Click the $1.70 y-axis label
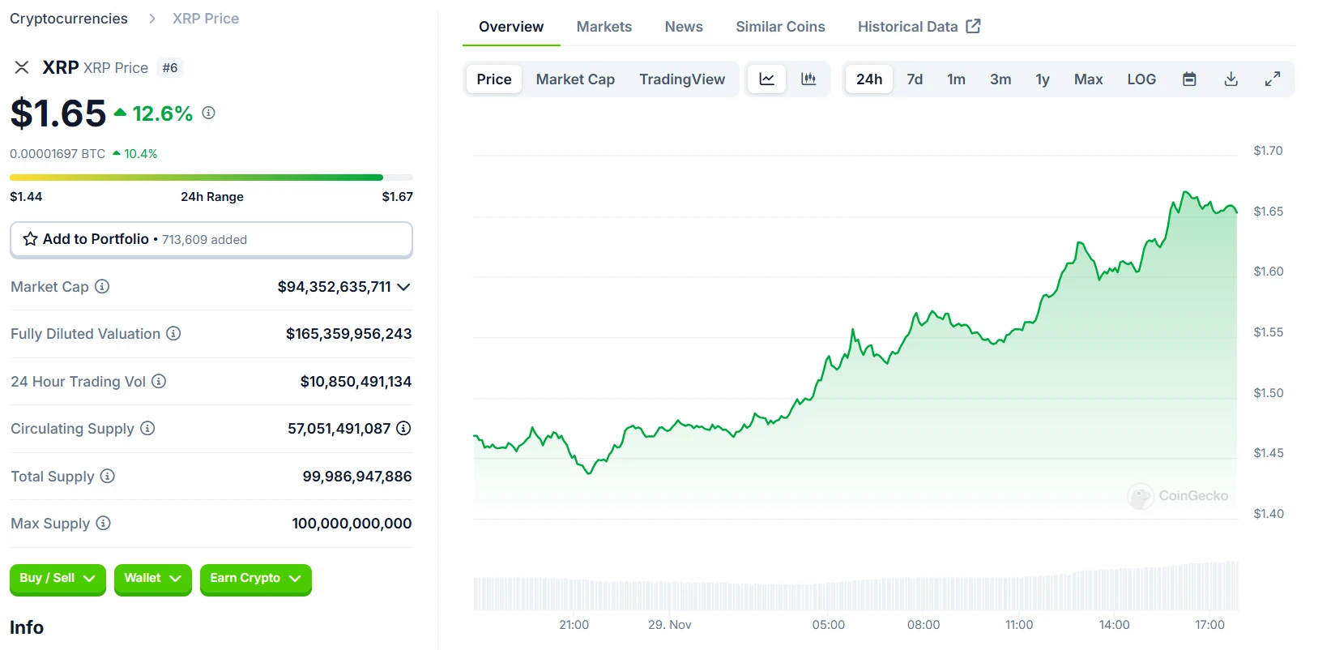 tap(1268, 151)
